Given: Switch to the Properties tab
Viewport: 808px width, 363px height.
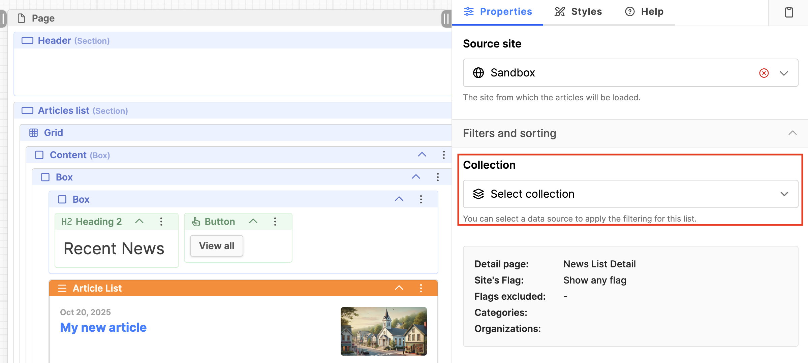Looking at the screenshot, I should click(498, 12).
